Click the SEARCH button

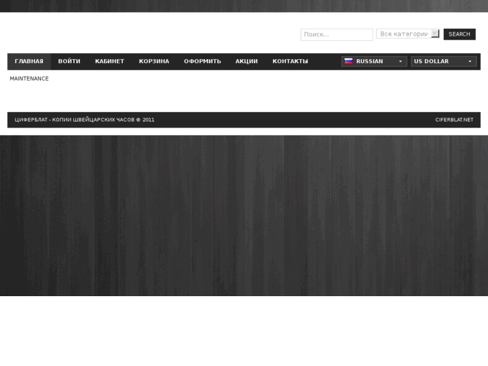(x=459, y=34)
